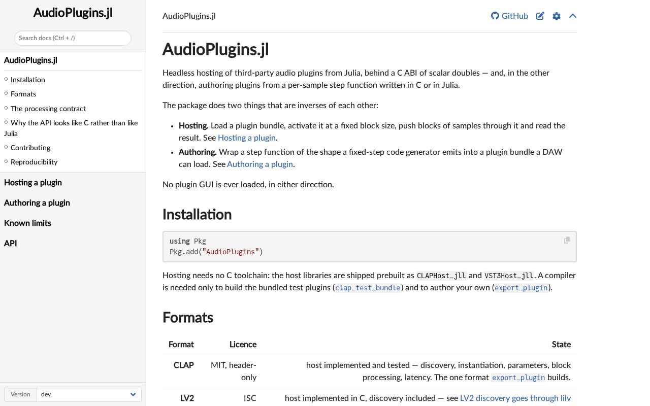
Task: Open the version dropdown showing dev
Action: tap(89, 394)
